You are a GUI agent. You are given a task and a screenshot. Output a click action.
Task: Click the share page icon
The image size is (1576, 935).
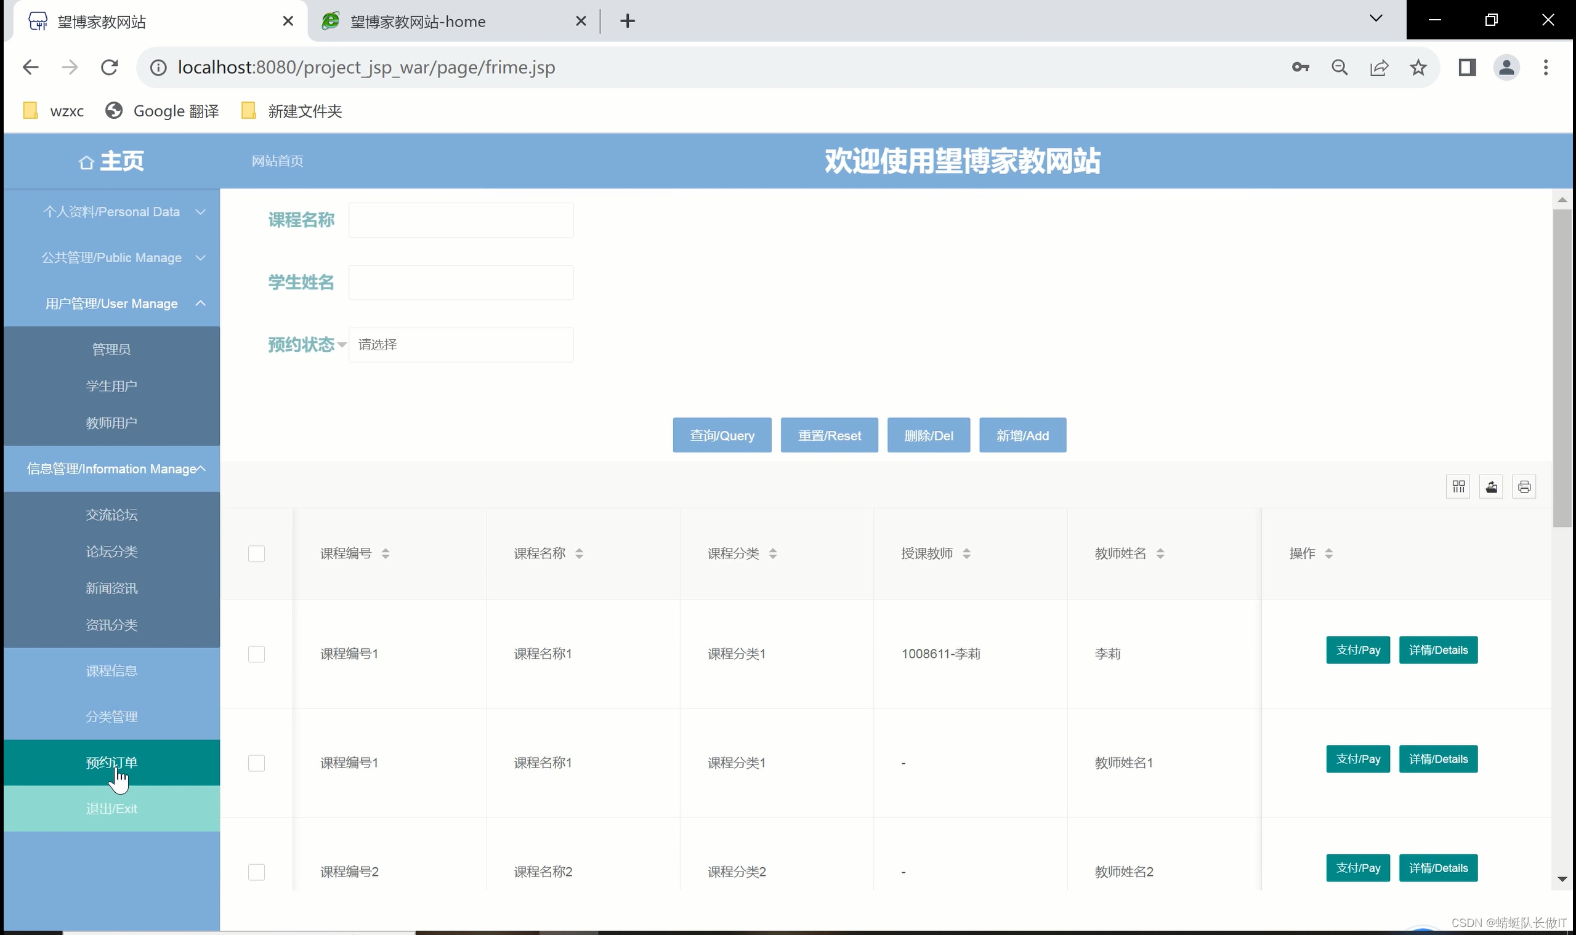point(1379,68)
